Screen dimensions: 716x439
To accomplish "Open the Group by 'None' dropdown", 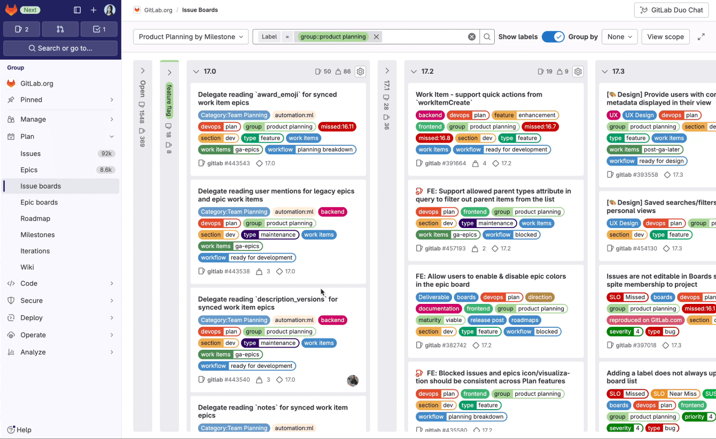I will pyautogui.click(x=620, y=37).
